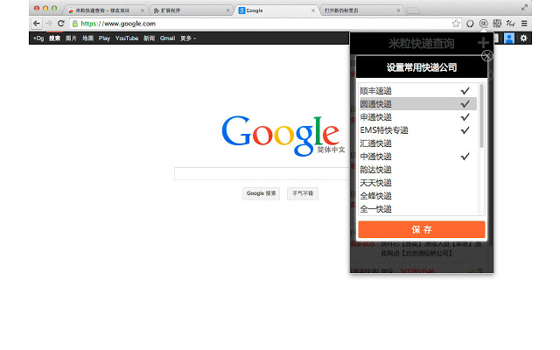Screen dimensions: 560x350
Task: Select 全一快递 in courier list
Action: tap(418, 209)
